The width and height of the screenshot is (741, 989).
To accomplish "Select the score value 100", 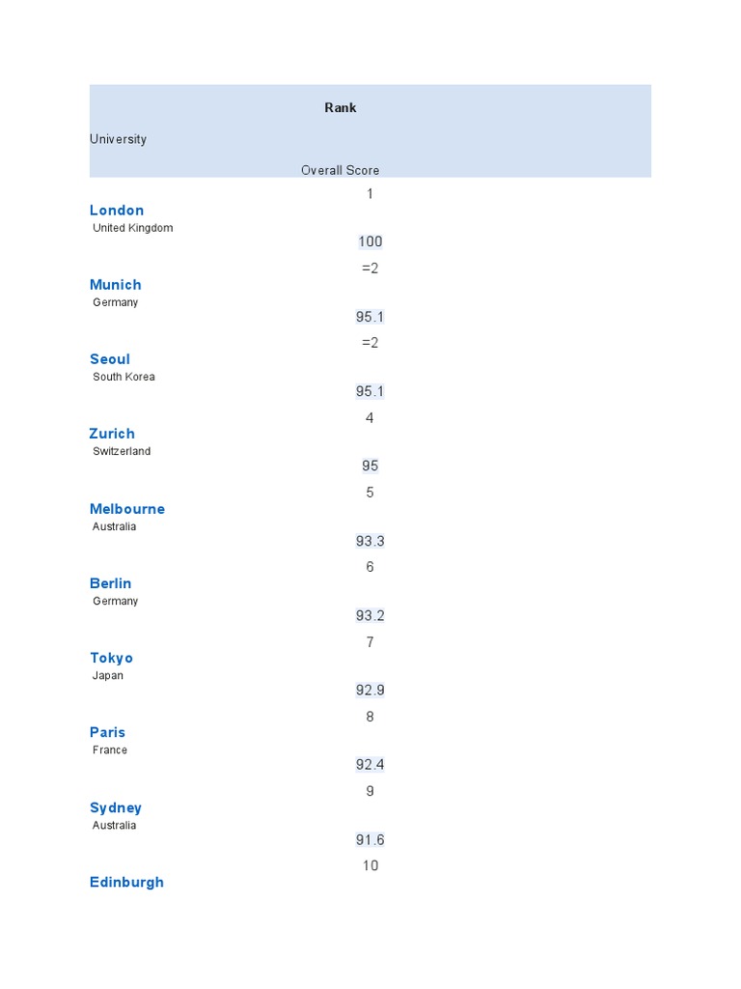I will click(x=370, y=241).
